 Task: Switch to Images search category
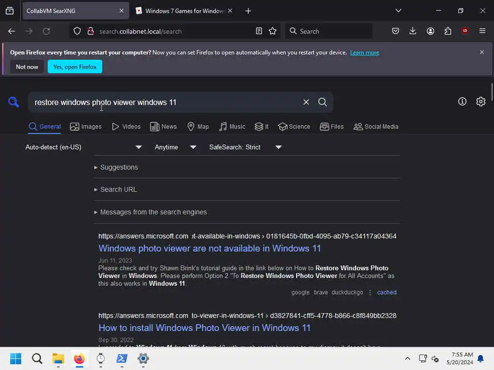[x=86, y=127]
